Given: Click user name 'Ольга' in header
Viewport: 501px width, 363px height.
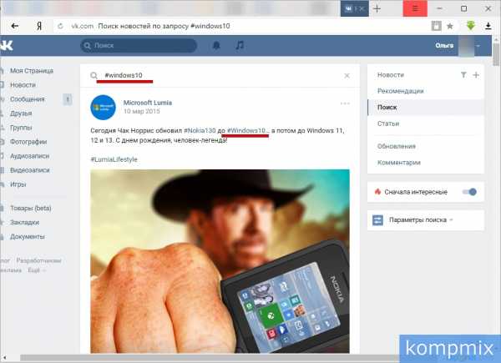Looking at the screenshot, I should (x=444, y=46).
